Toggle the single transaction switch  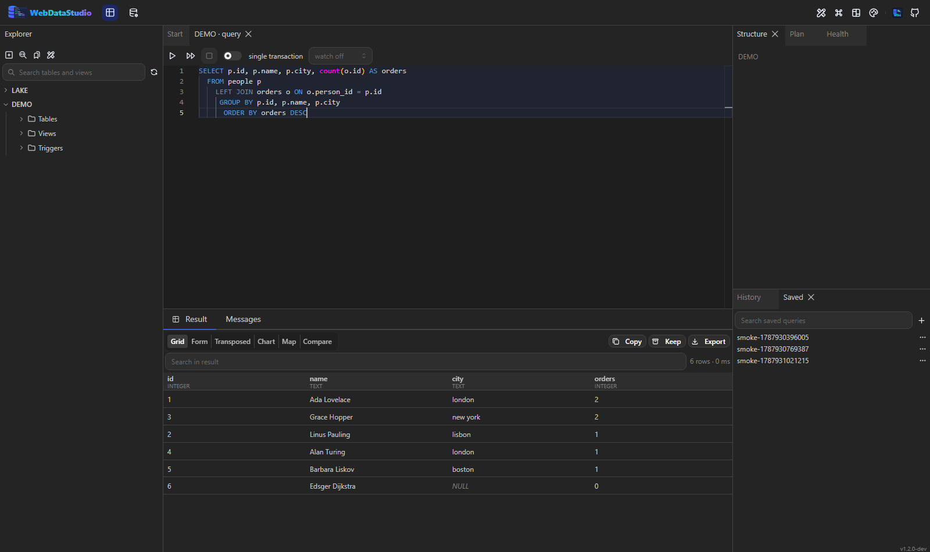click(232, 56)
